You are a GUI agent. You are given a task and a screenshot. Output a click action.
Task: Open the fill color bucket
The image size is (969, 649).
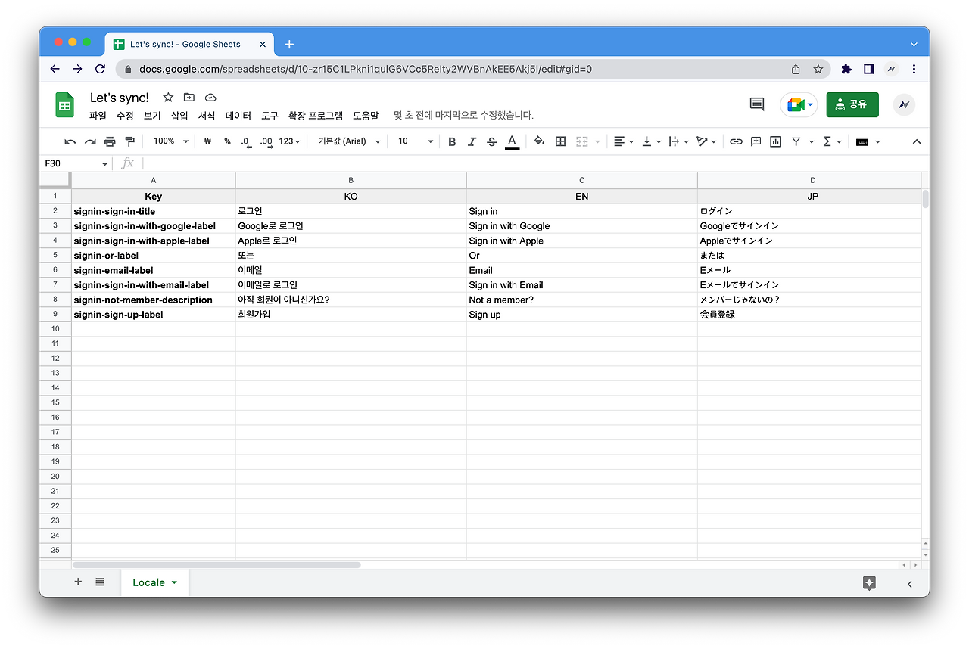pos(539,141)
